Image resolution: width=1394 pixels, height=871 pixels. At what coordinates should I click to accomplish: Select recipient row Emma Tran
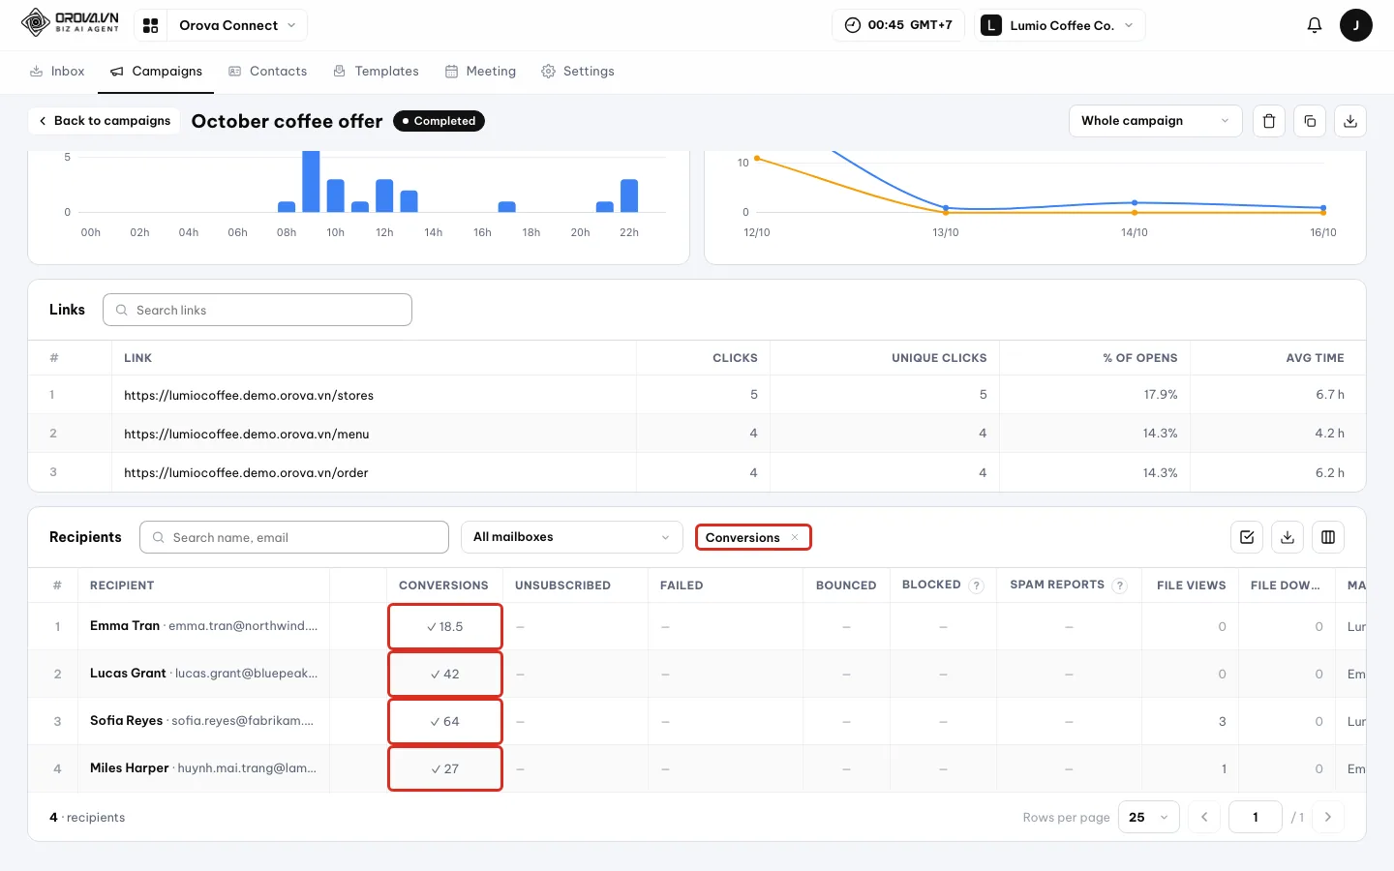click(697, 626)
